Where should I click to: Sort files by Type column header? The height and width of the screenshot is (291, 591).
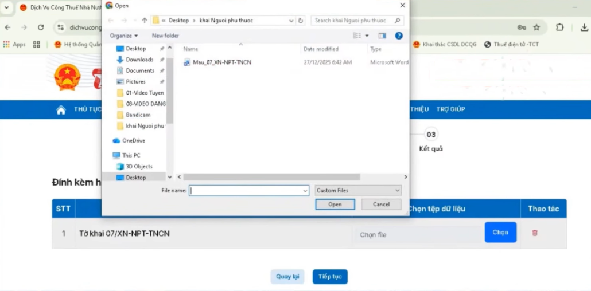[x=376, y=49]
